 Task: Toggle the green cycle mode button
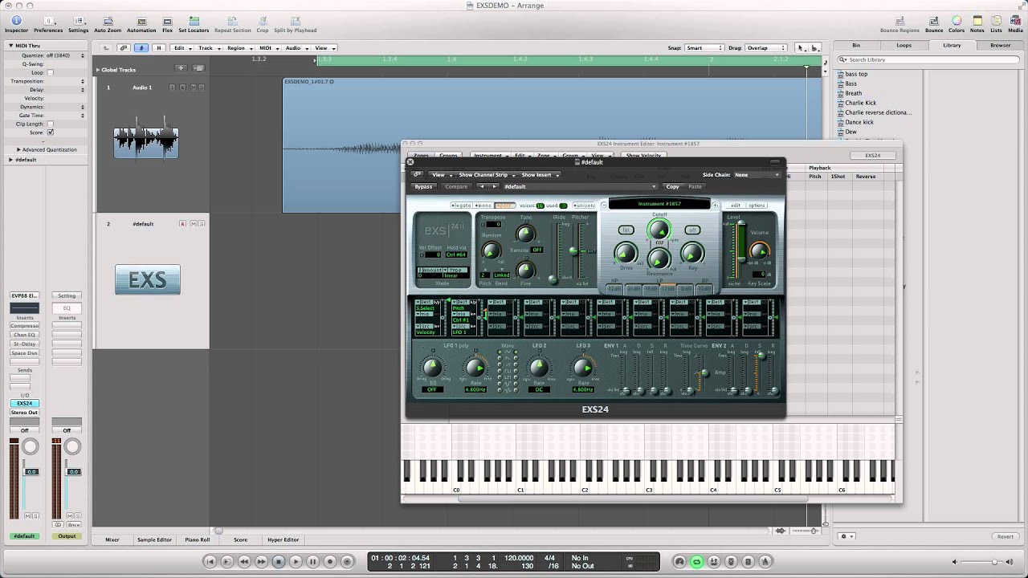[x=696, y=562]
